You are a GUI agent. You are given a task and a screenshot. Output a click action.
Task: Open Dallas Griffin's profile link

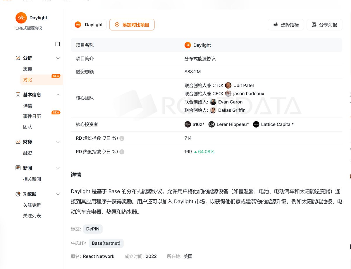(232, 110)
